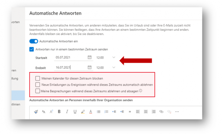Viewport: 222px width, 134px height.
Task: Turn off the Automatische Antworten toggle
Action: point(34,41)
